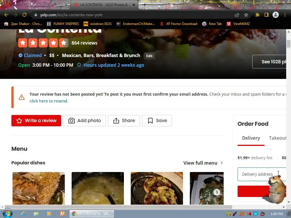Click the warning triangle icon in alert
Screen dimensions: 291x218
click(x=22, y=97)
